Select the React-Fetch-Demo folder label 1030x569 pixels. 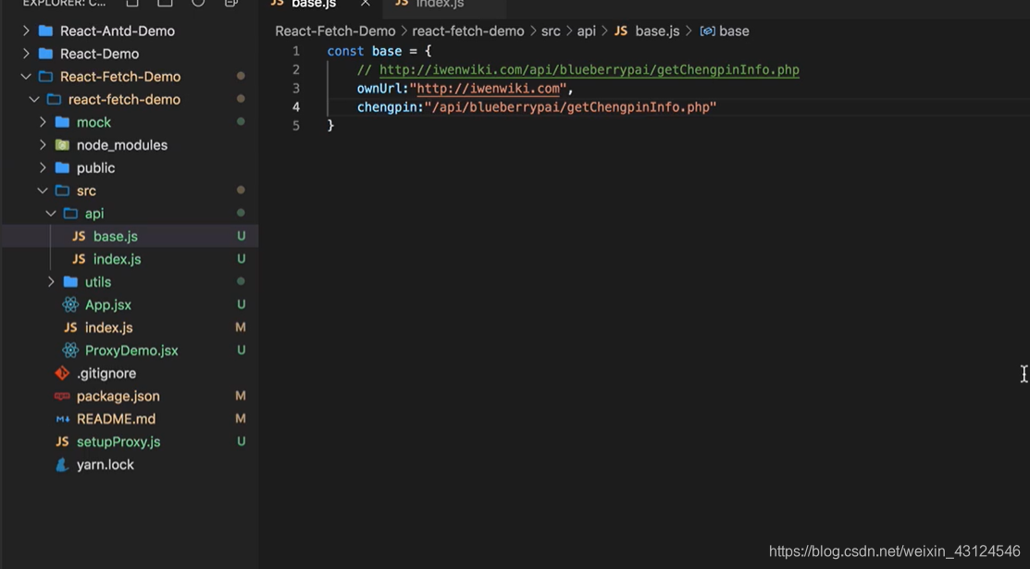click(120, 77)
